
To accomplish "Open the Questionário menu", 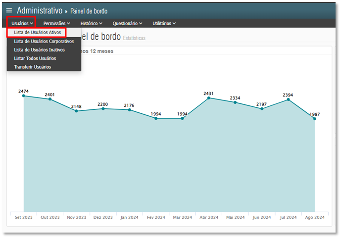I will point(127,23).
